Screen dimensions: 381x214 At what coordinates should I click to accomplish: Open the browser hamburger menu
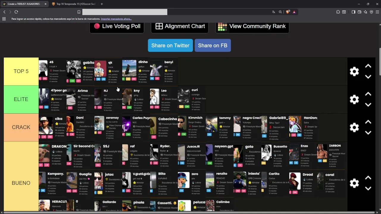[377, 12]
